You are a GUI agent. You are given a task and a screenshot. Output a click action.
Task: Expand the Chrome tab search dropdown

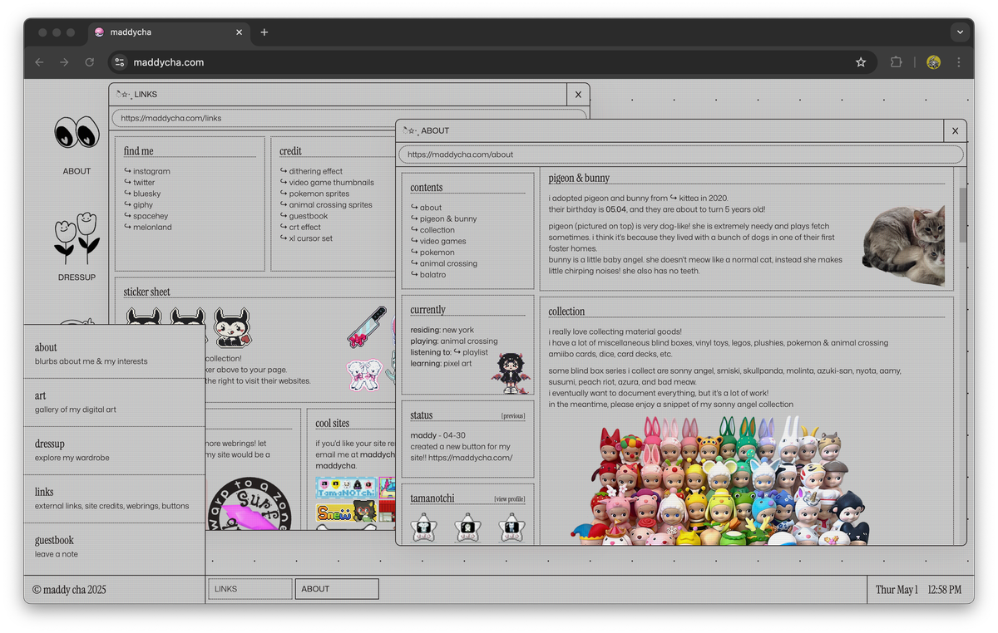pyautogui.click(x=960, y=32)
